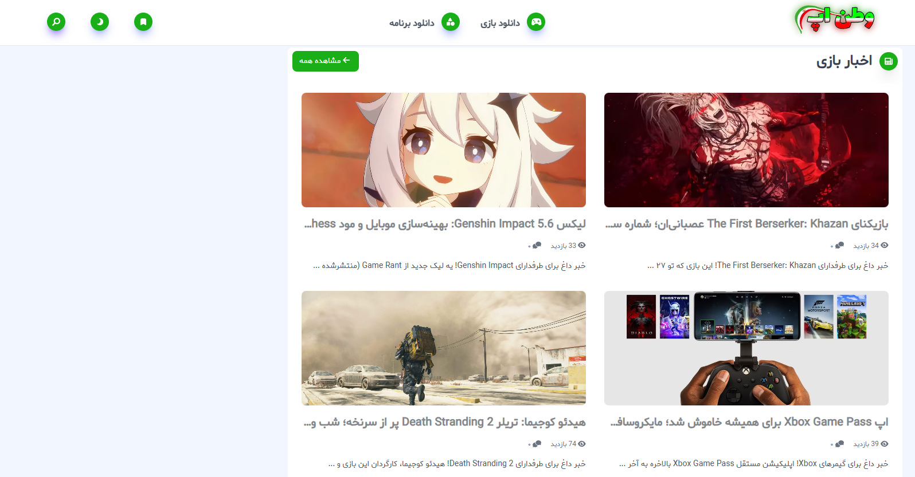
Task: Click comments icon on Death Stranding card
Action: pyautogui.click(x=537, y=444)
